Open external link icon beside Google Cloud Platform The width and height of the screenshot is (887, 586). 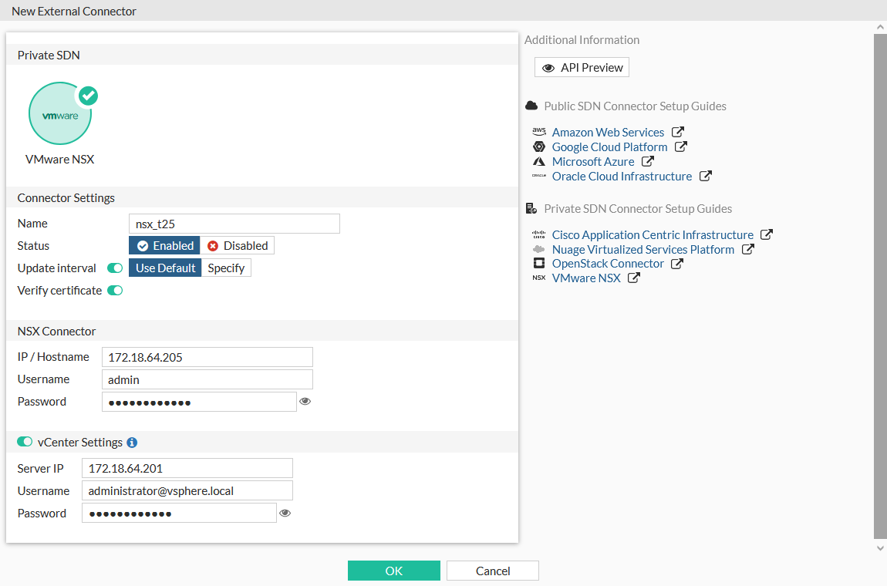point(680,147)
